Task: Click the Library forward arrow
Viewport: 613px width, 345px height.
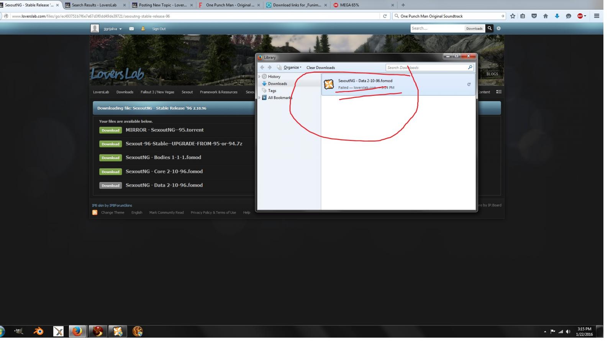Action: tap(270, 67)
